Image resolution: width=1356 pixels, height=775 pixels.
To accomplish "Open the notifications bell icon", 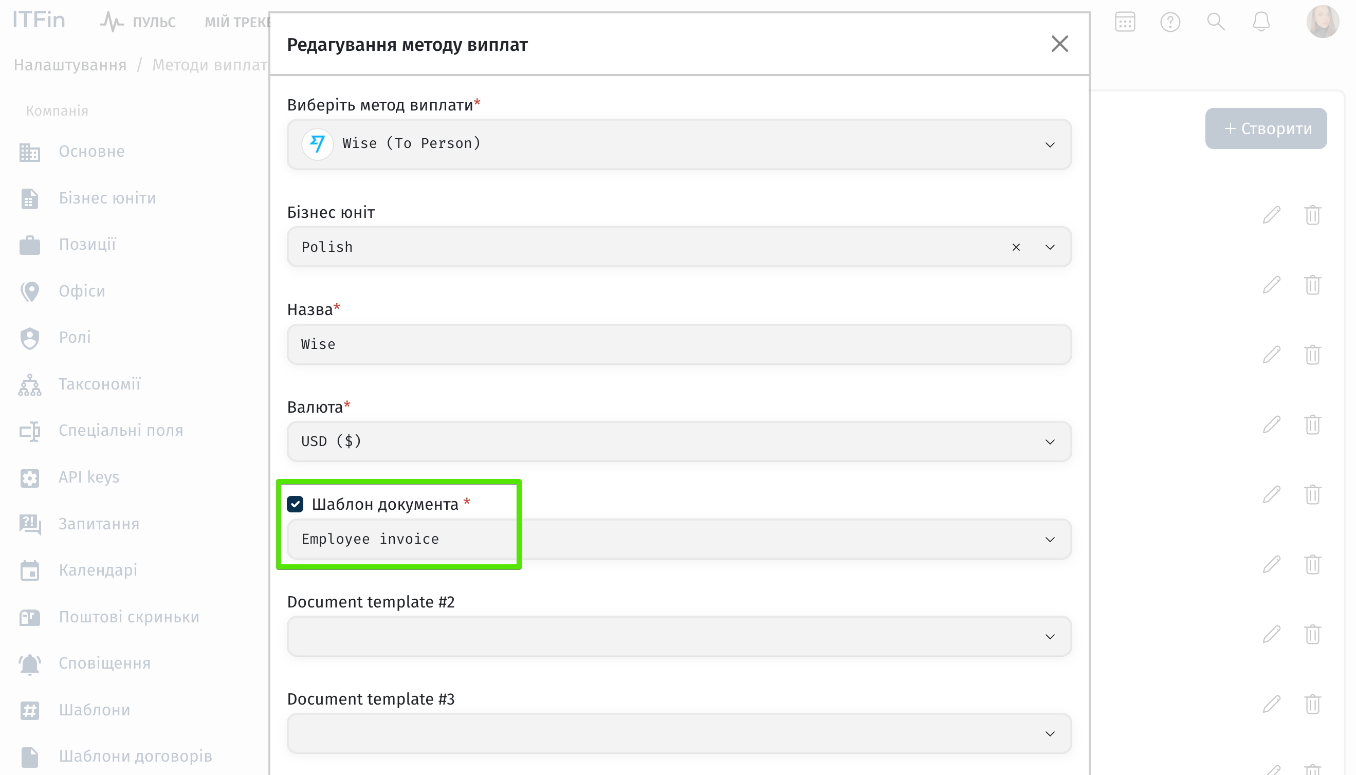I will tap(1261, 22).
